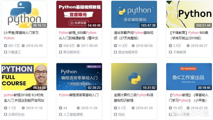This screenshot has width=213, height=120.
Task: Click the 103:47:39 duration badge
Action: point(148,25)
